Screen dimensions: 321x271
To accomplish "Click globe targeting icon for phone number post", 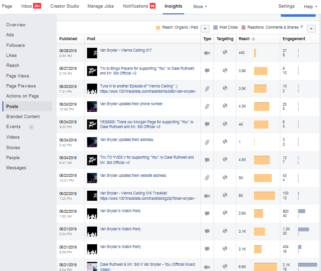I will 225,106.
